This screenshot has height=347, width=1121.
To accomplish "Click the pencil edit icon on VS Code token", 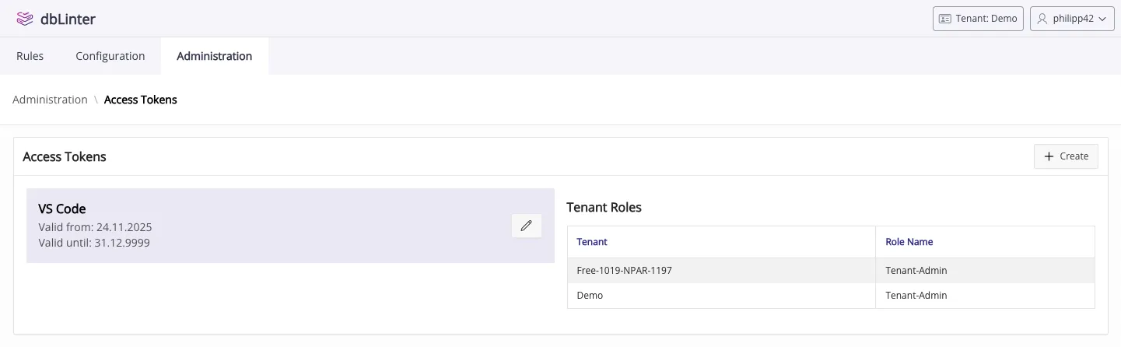I will 527,226.
